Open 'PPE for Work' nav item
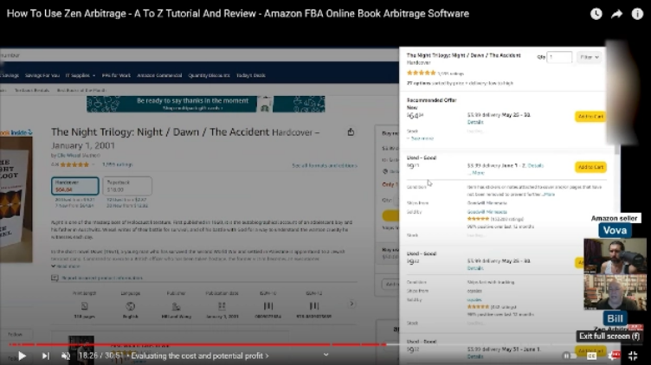651x365 pixels. tap(116, 75)
